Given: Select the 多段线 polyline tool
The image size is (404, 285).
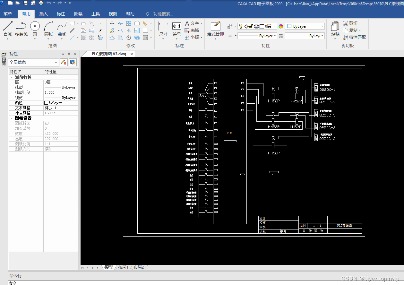Looking at the screenshot, I should 21,29.
